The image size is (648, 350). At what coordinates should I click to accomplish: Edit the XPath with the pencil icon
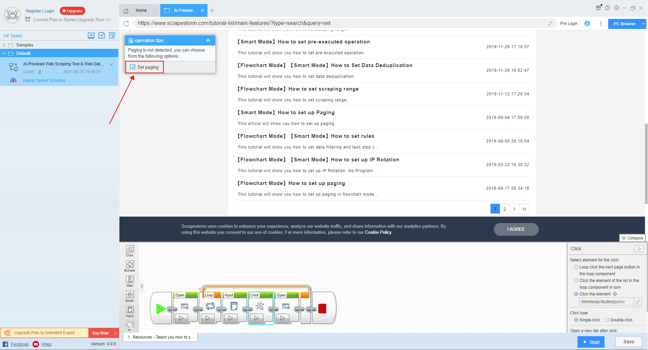click(x=638, y=302)
